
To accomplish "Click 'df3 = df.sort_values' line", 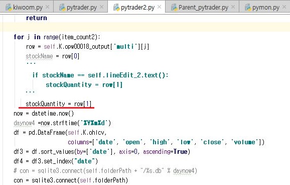I will click(102, 152).
